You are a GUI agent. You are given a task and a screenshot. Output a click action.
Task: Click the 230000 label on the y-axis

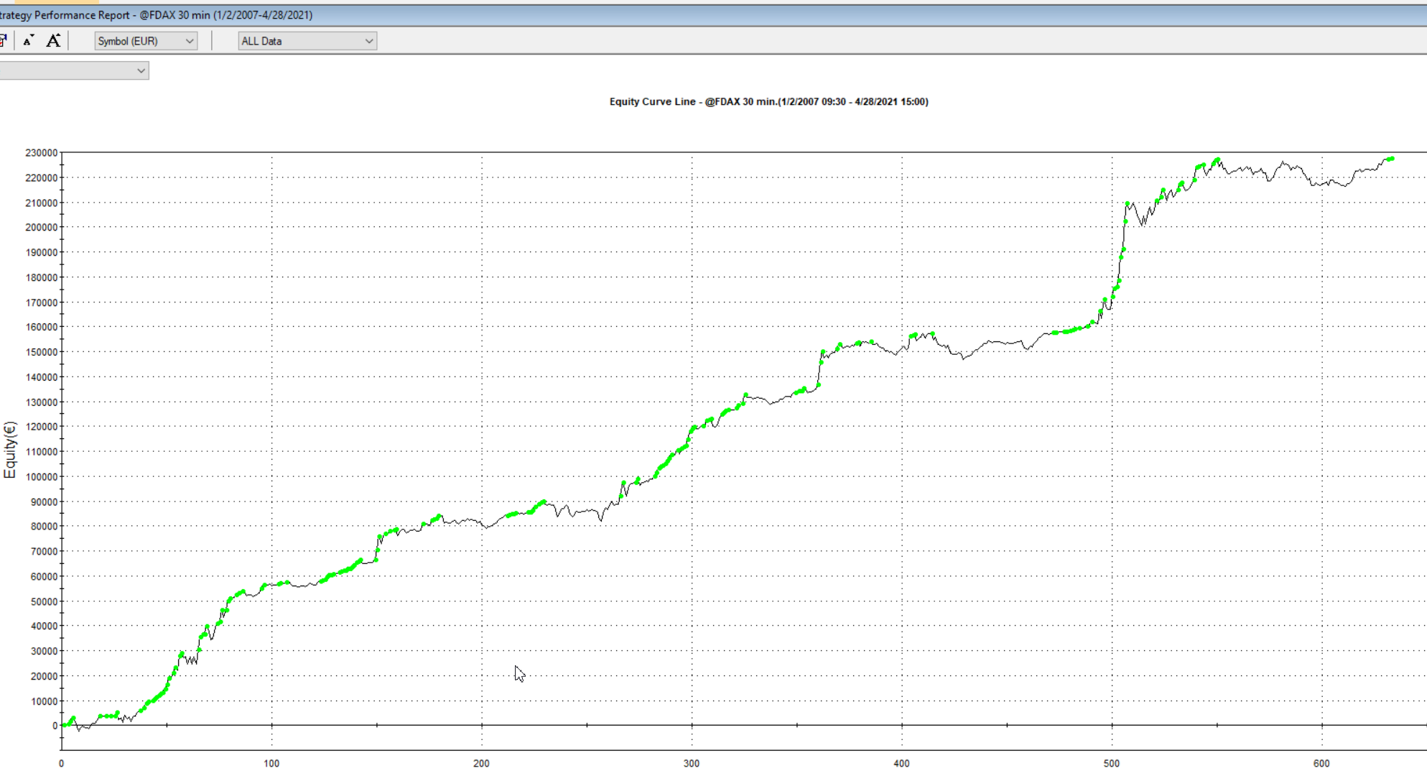coord(41,153)
